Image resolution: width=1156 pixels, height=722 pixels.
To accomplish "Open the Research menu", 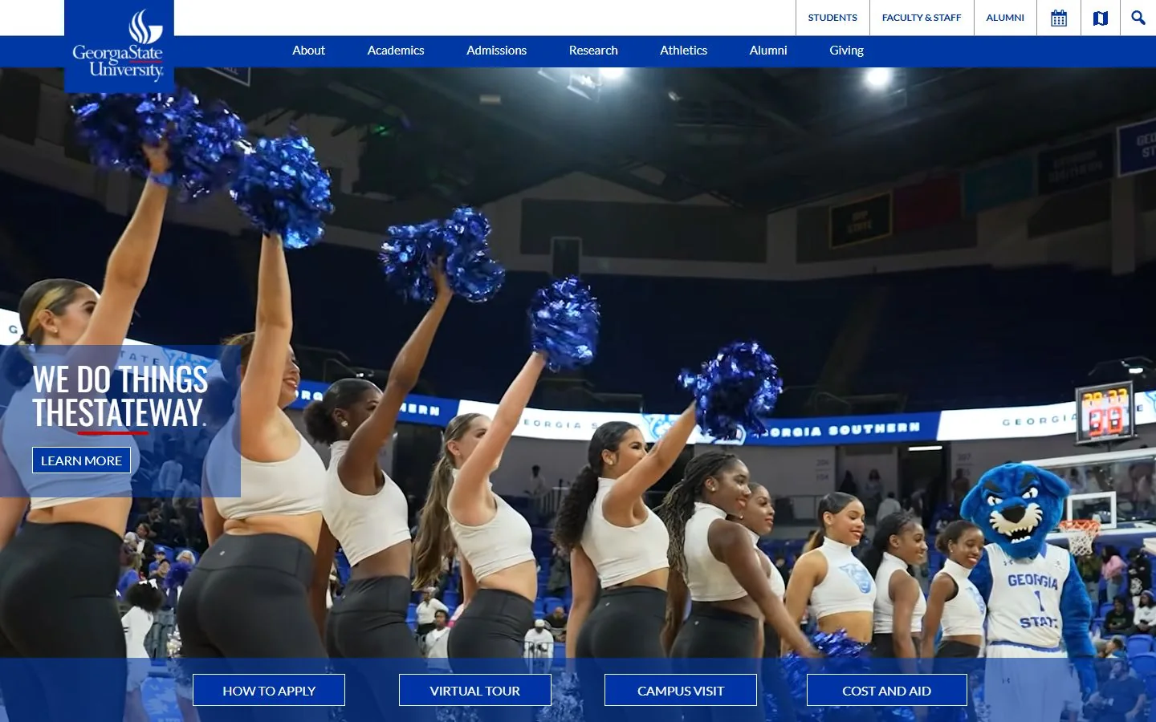I will (x=593, y=51).
